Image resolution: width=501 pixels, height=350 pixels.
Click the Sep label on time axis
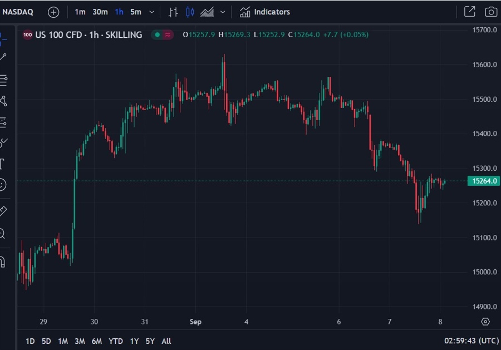click(x=195, y=322)
